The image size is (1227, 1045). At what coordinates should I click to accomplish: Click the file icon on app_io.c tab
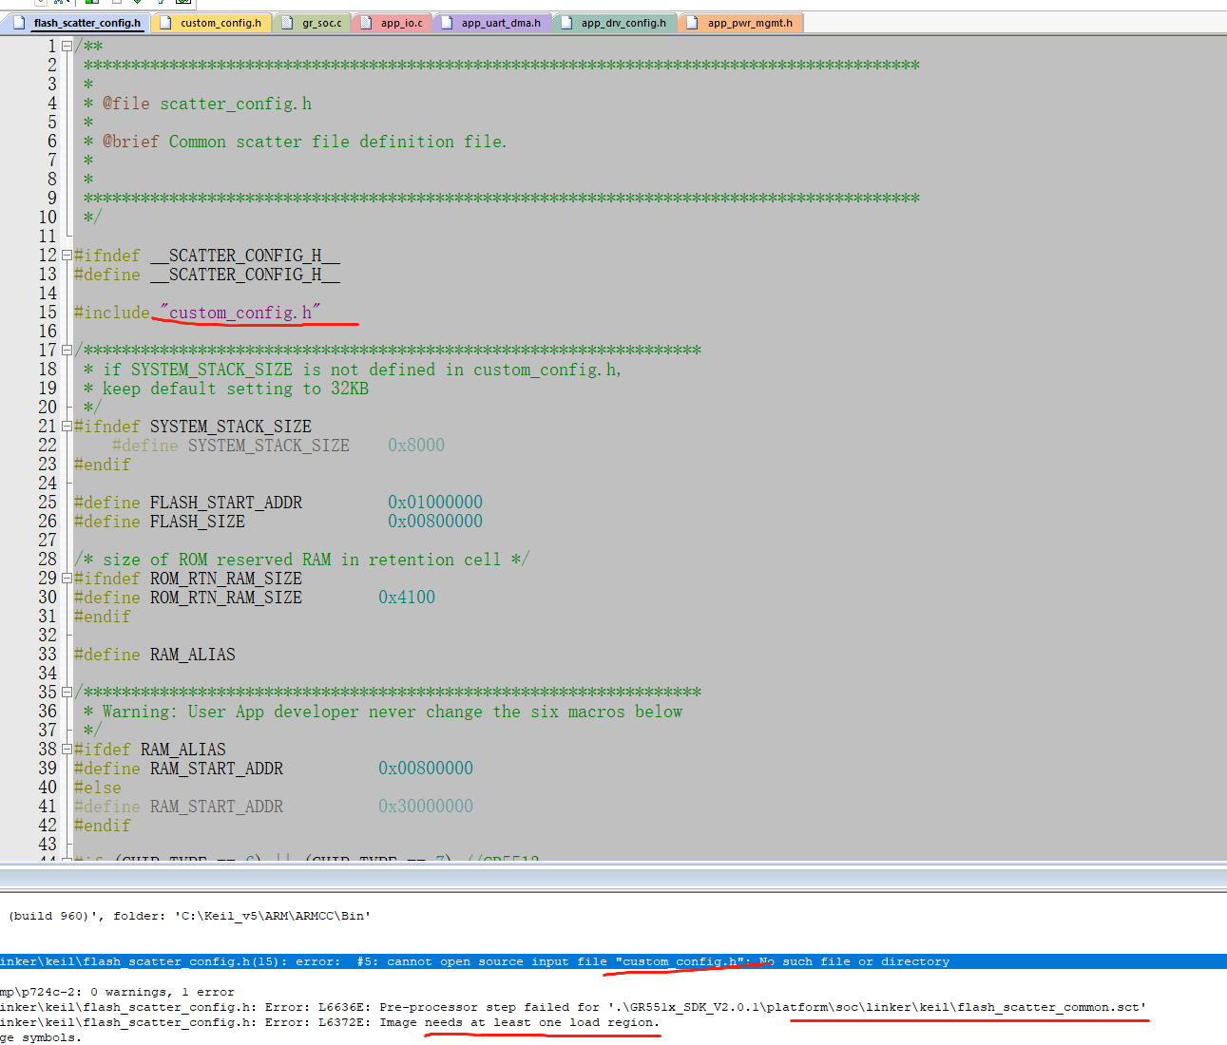(x=366, y=23)
